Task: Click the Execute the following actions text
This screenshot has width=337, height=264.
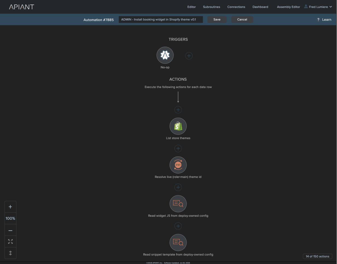Action: point(178,87)
